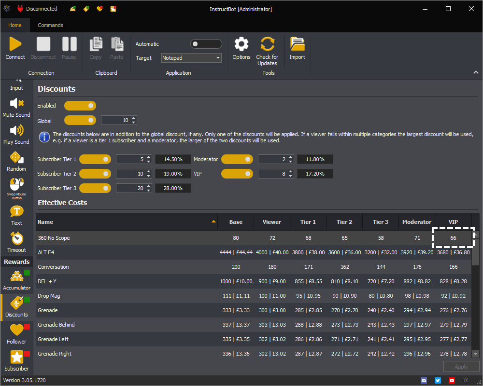Increase Subscriber Tier 1 discount value

coord(148,157)
